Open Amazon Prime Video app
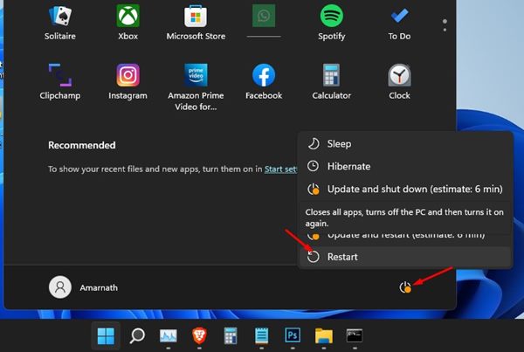The image size is (524, 352). point(196,87)
